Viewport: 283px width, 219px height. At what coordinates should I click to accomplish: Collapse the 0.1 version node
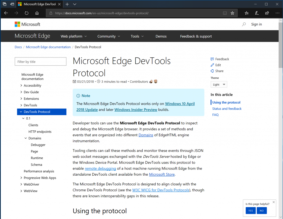23,118
